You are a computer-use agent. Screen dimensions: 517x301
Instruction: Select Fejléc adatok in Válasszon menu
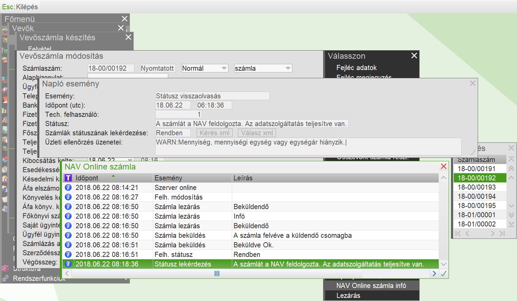(x=356, y=68)
